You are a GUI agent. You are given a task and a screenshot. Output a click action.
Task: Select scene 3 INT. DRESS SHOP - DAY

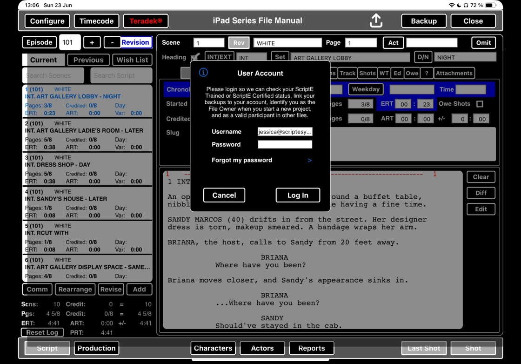pyautogui.click(x=87, y=169)
